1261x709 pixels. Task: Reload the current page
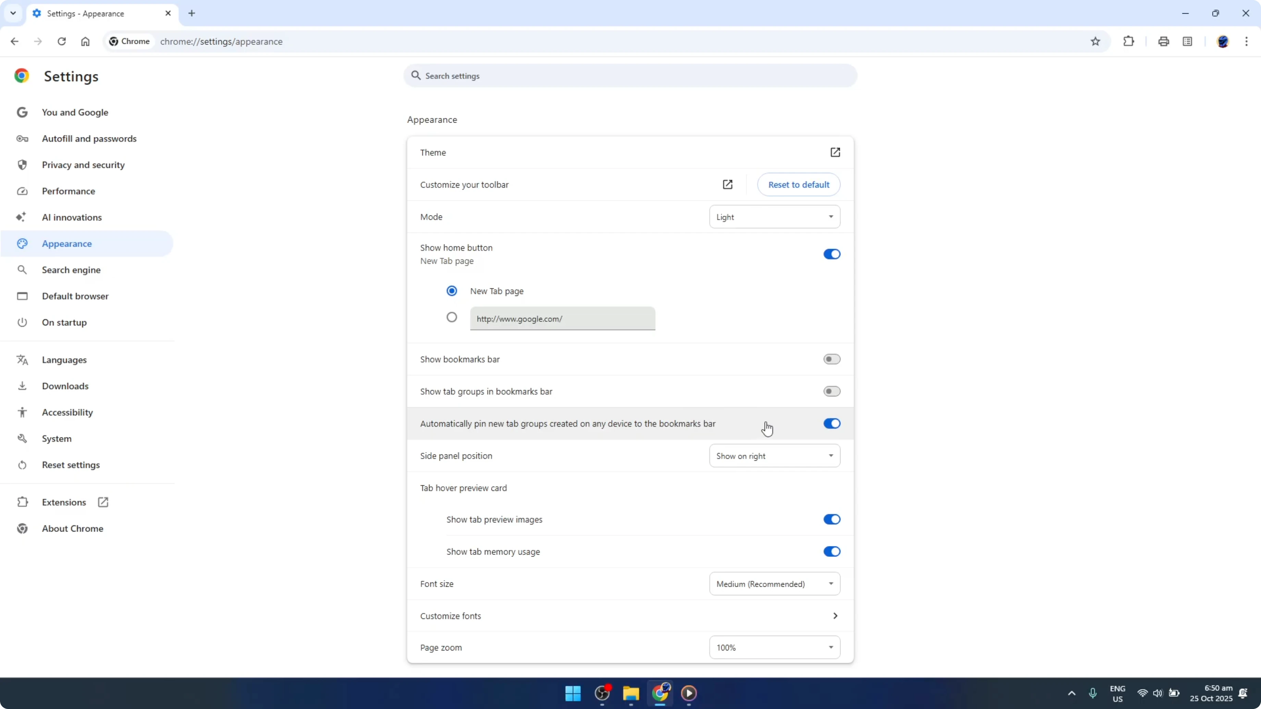tap(62, 41)
